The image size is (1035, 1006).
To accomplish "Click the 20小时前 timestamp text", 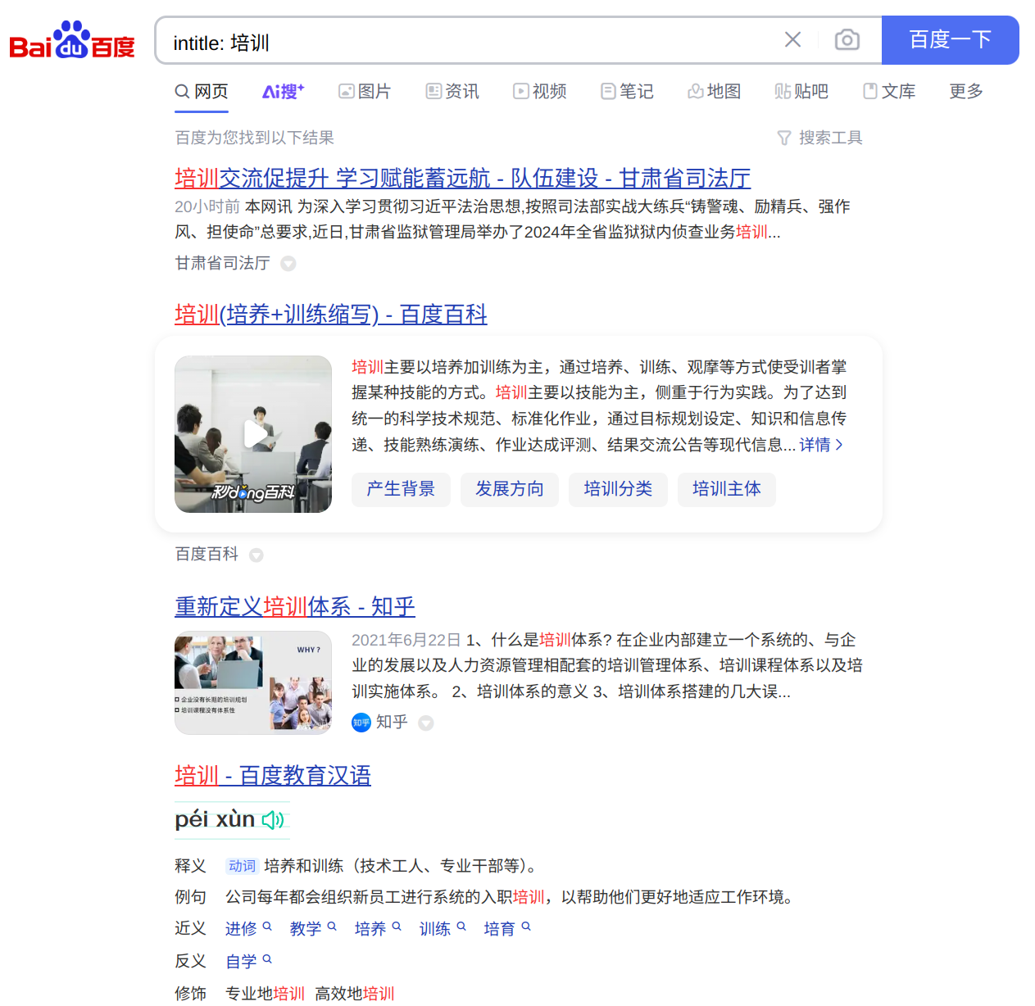I will [x=207, y=206].
